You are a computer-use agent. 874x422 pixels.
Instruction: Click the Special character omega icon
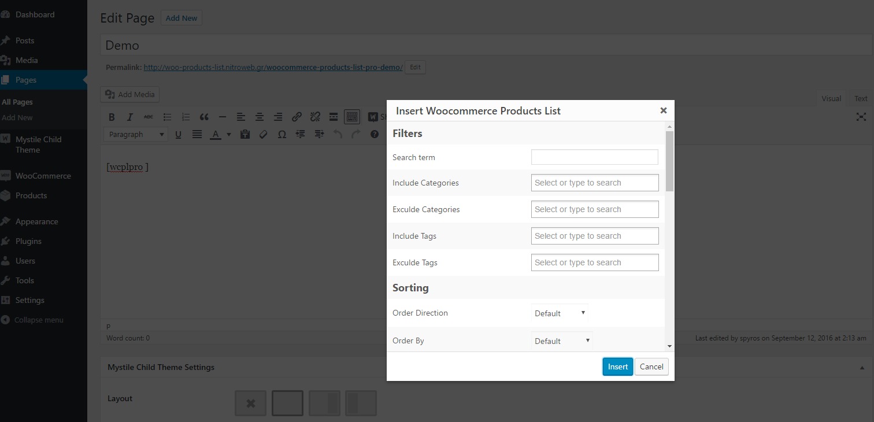tap(282, 134)
